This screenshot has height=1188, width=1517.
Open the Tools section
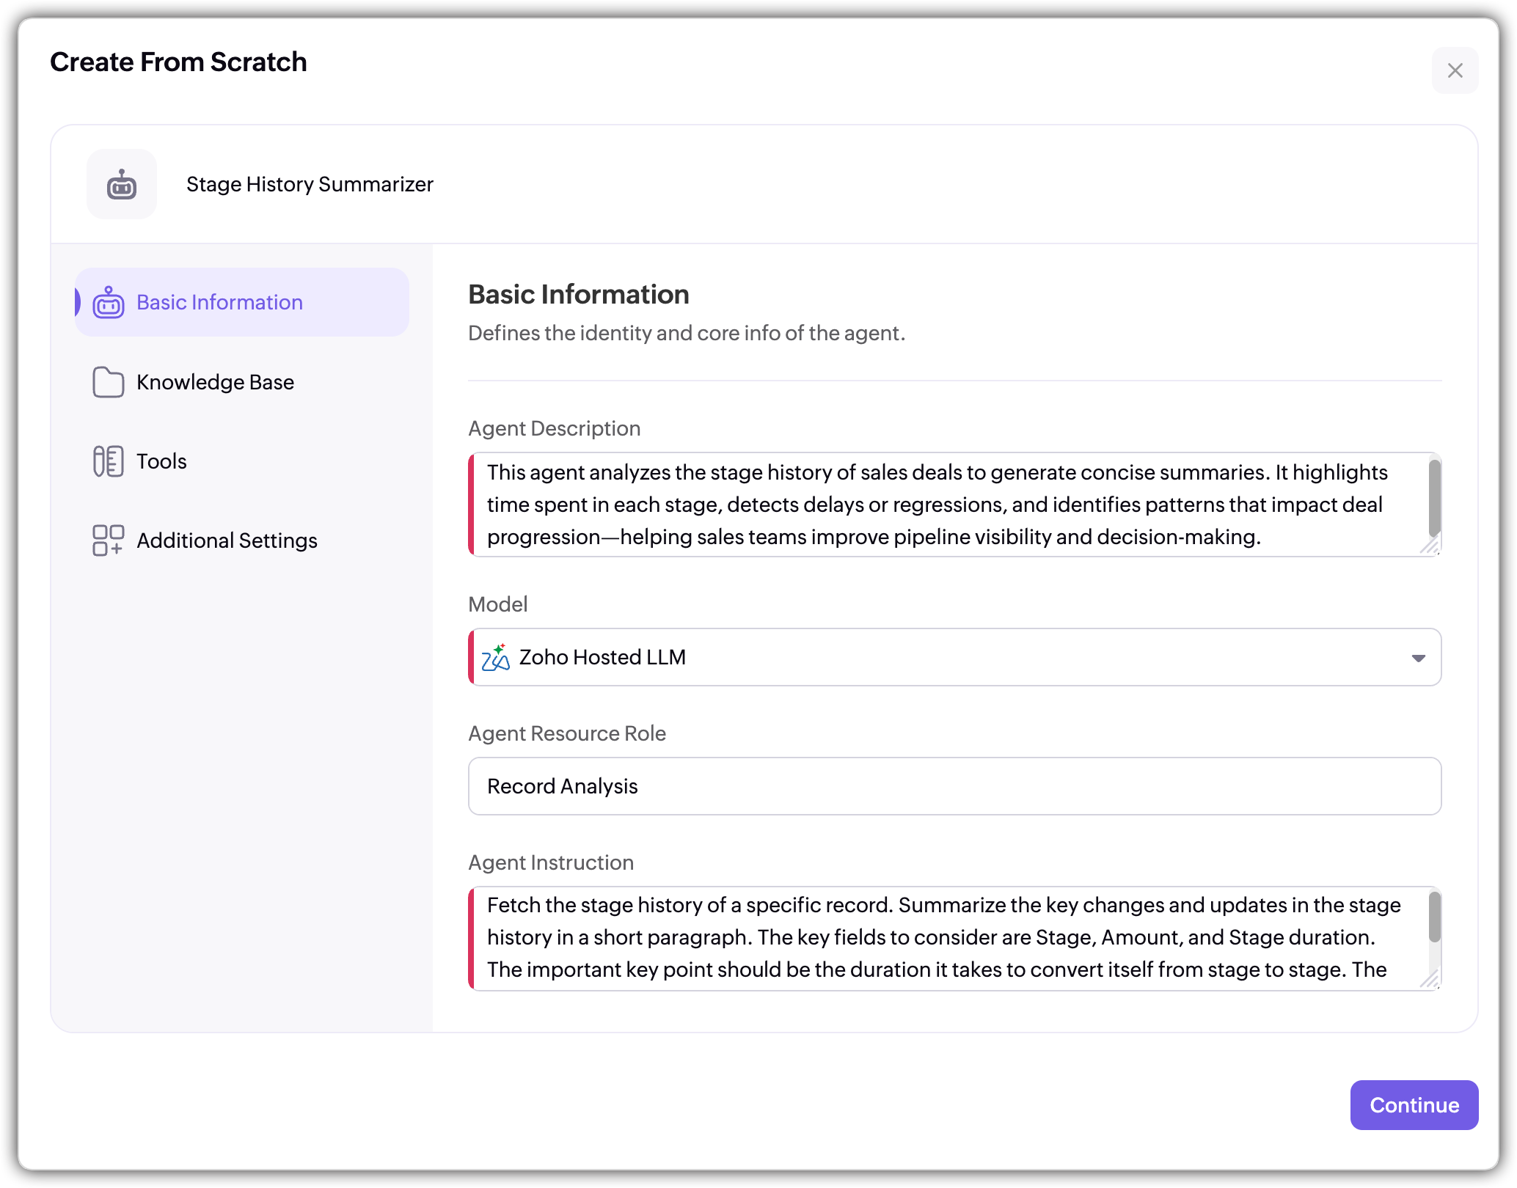(161, 461)
